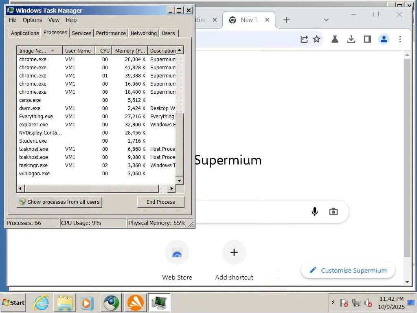Sort processes by User Name column
This screenshot has width=417, height=313.
(x=79, y=51)
